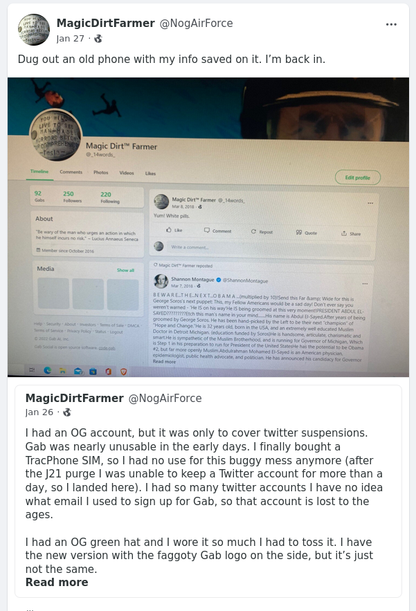Click the globe visibility icon beside Jan 27

(x=98, y=39)
